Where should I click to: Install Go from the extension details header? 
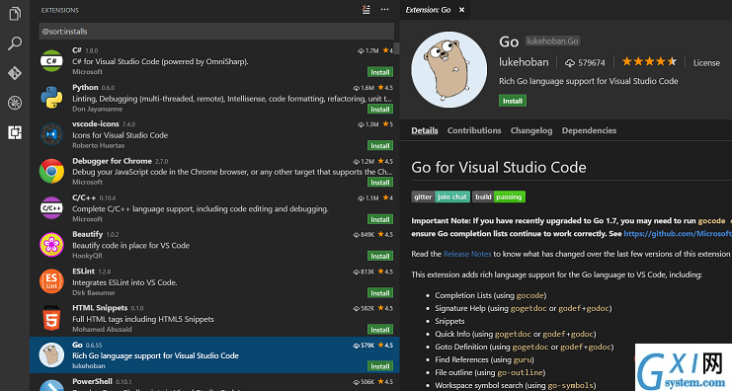click(513, 101)
